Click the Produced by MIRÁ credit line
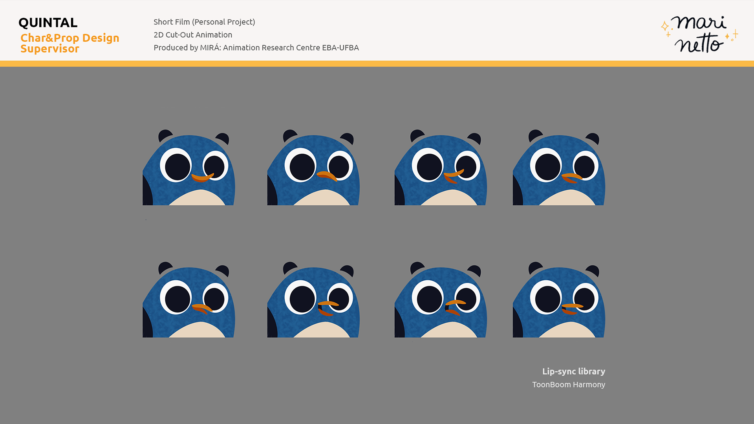Viewport: 754px width, 424px height. coord(256,48)
